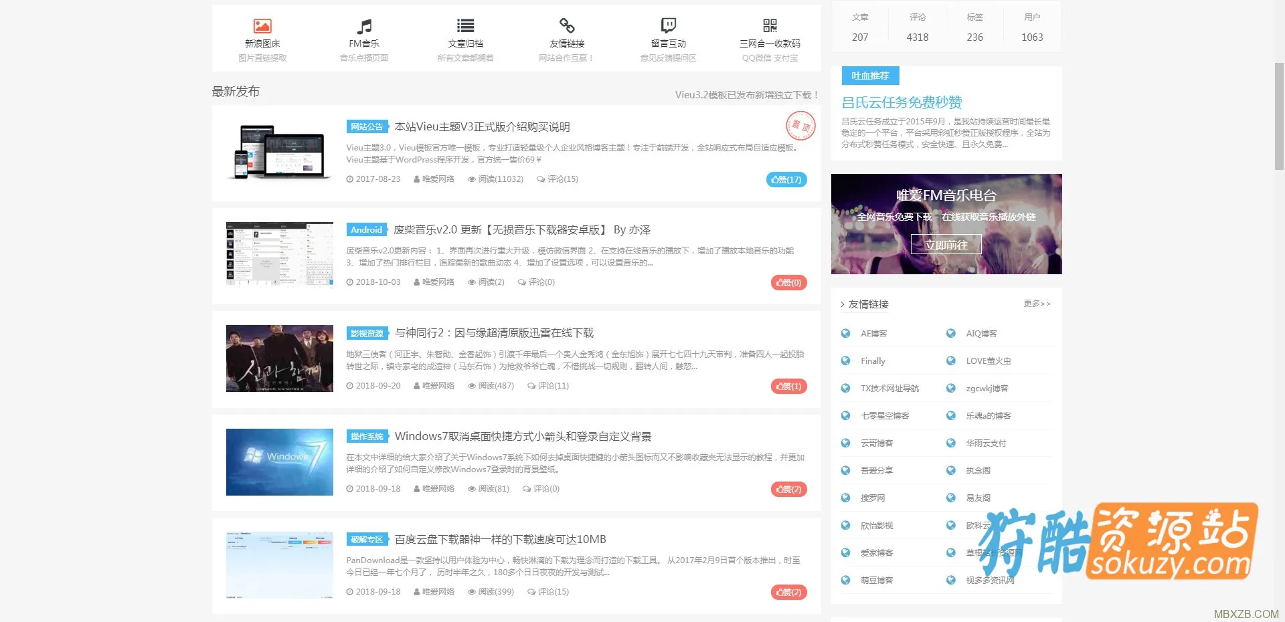Open the 网站公告 category tag

[367, 126]
